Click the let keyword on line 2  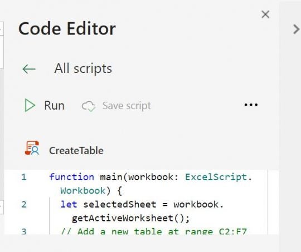coord(69,205)
